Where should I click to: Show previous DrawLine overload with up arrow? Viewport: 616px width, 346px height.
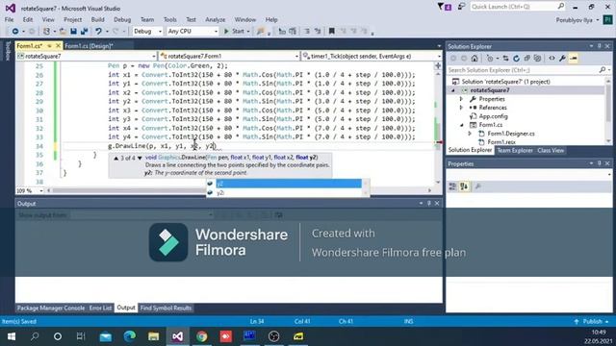point(115,158)
